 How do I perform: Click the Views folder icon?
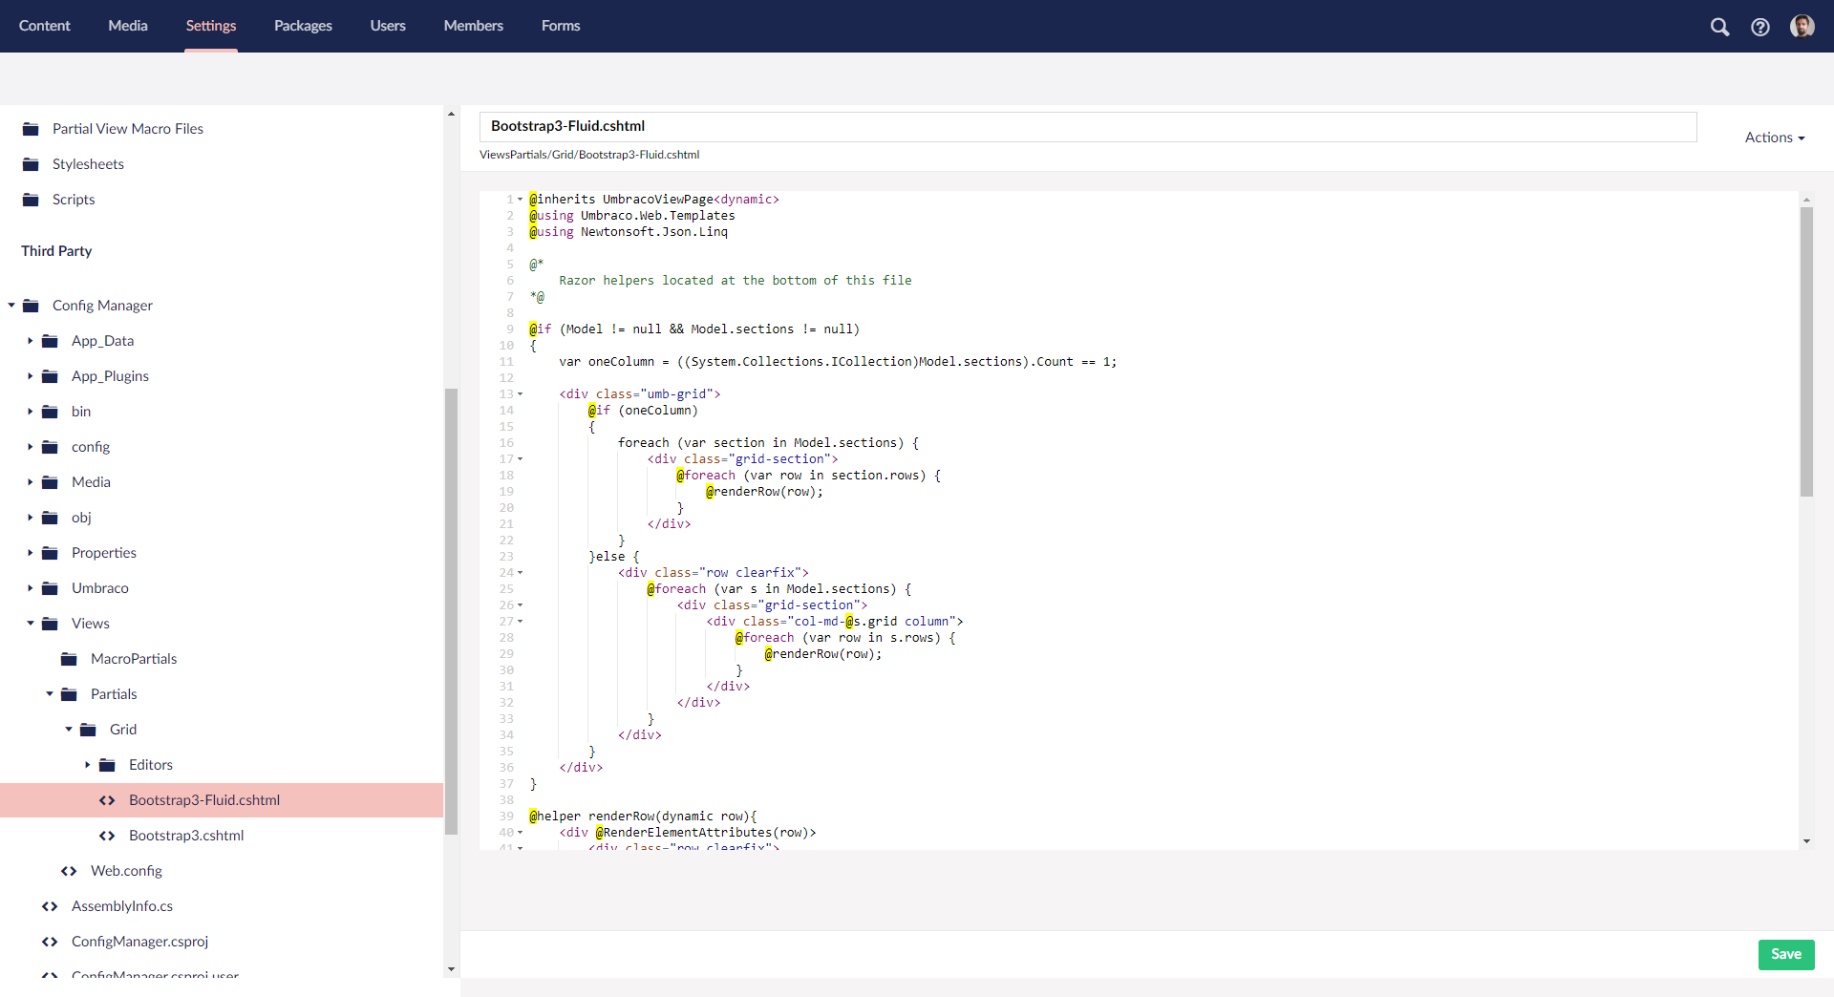click(50, 624)
